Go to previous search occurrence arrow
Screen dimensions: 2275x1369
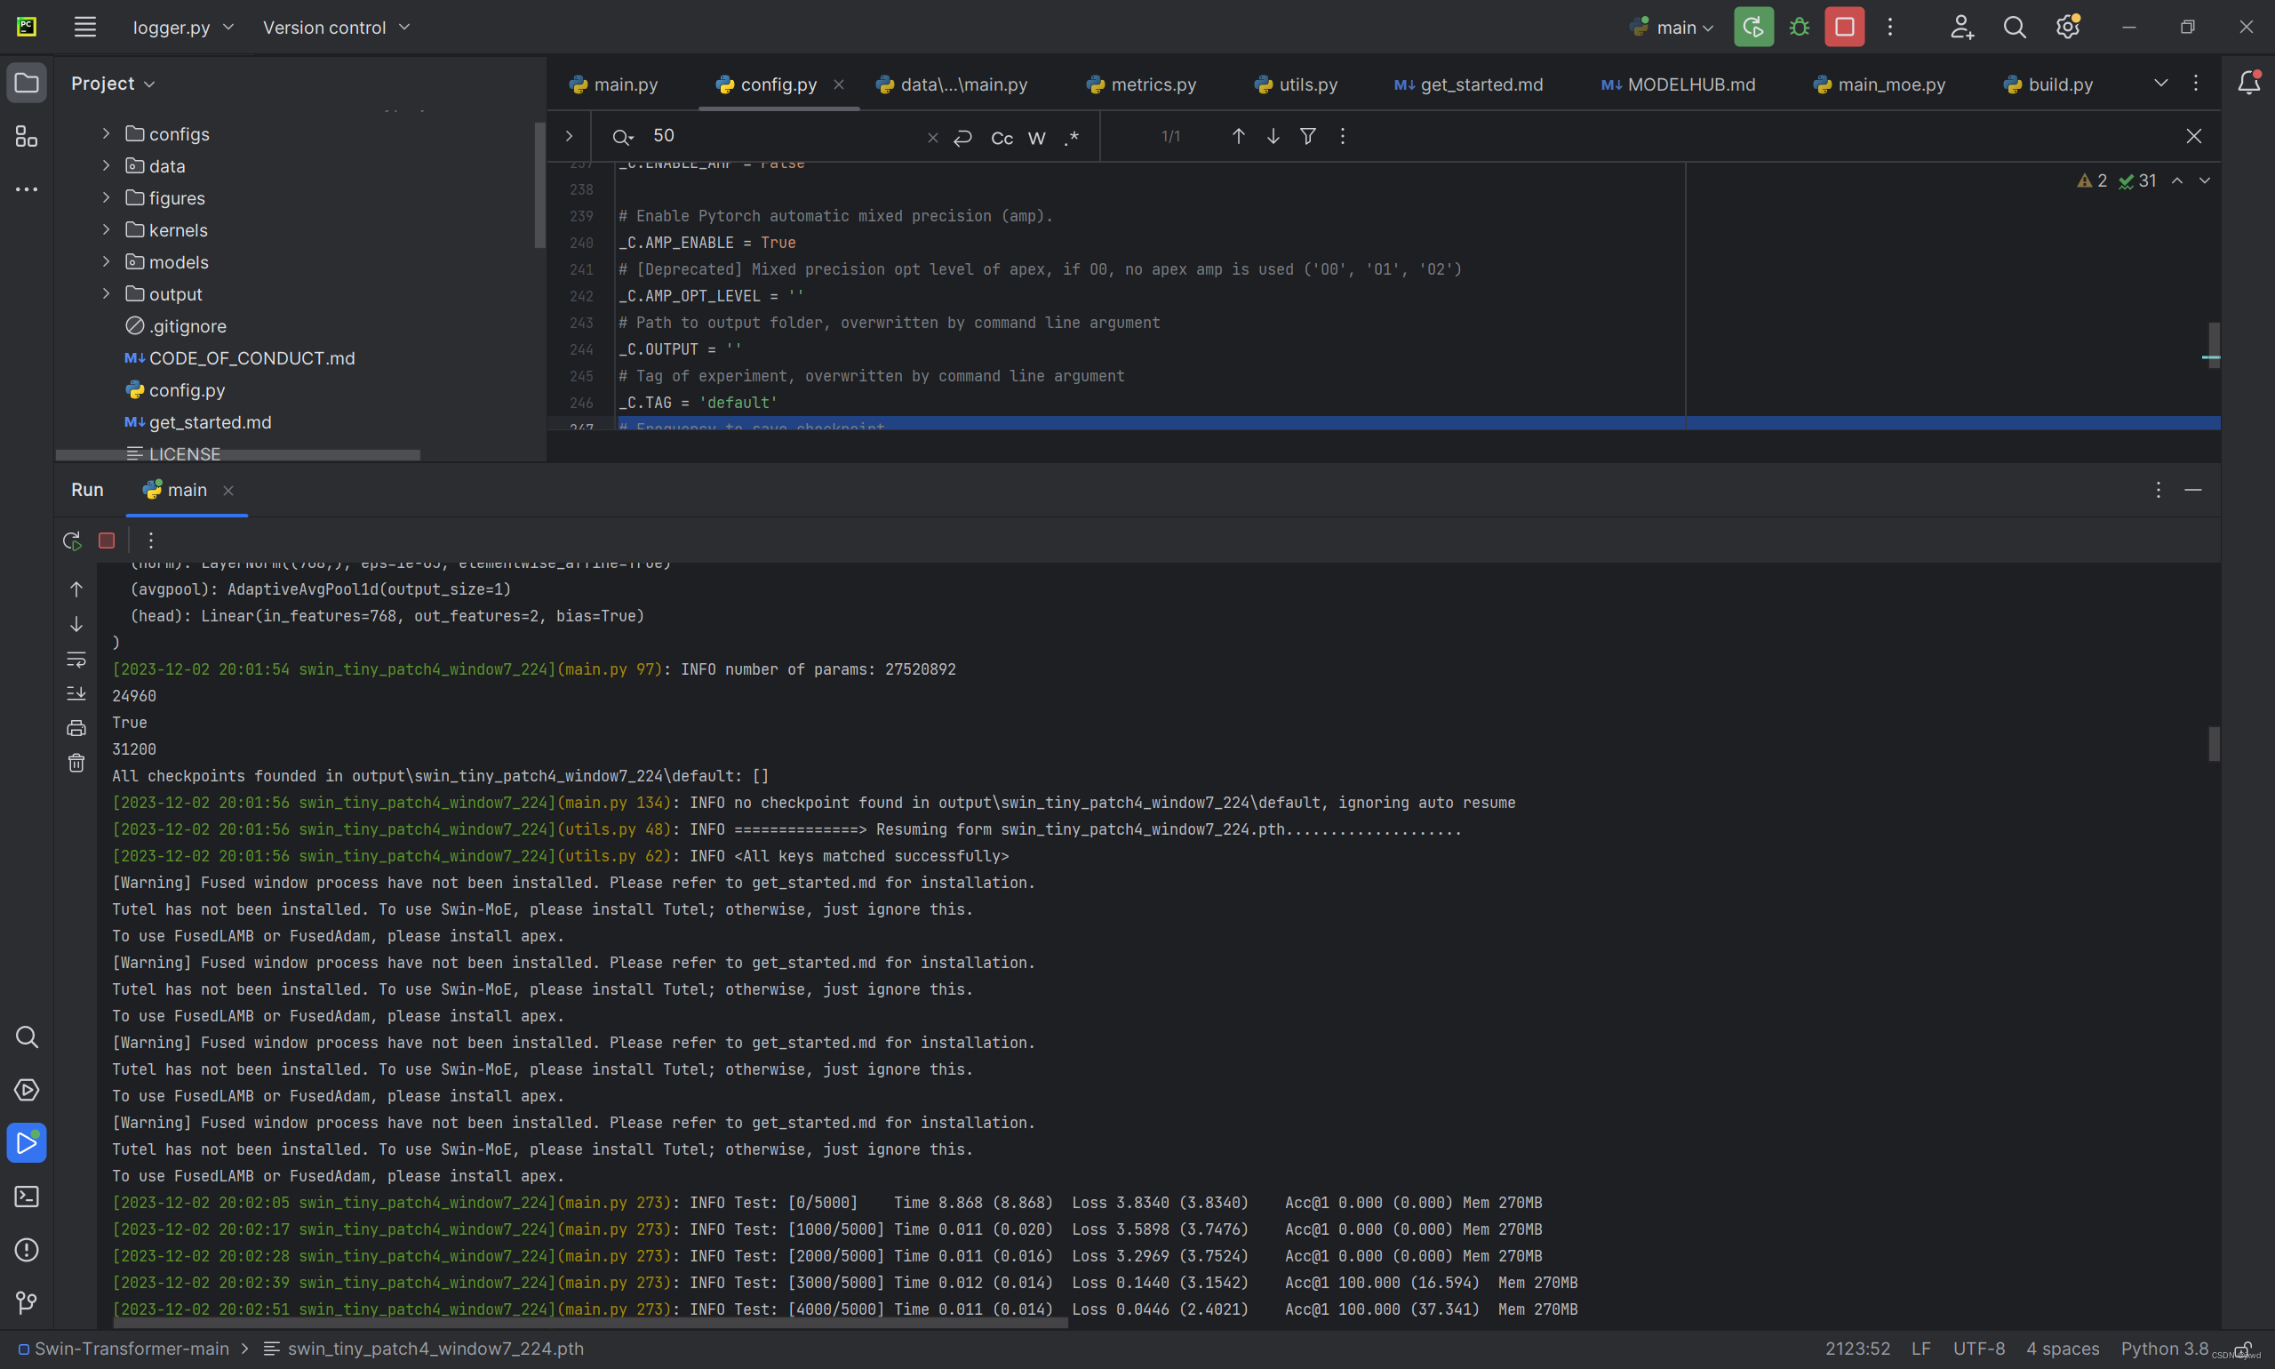1239,137
